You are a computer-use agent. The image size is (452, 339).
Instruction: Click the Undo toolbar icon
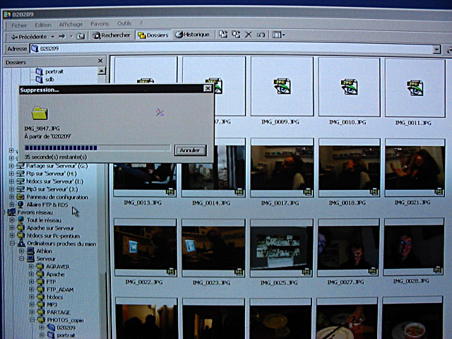tap(261, 35)
